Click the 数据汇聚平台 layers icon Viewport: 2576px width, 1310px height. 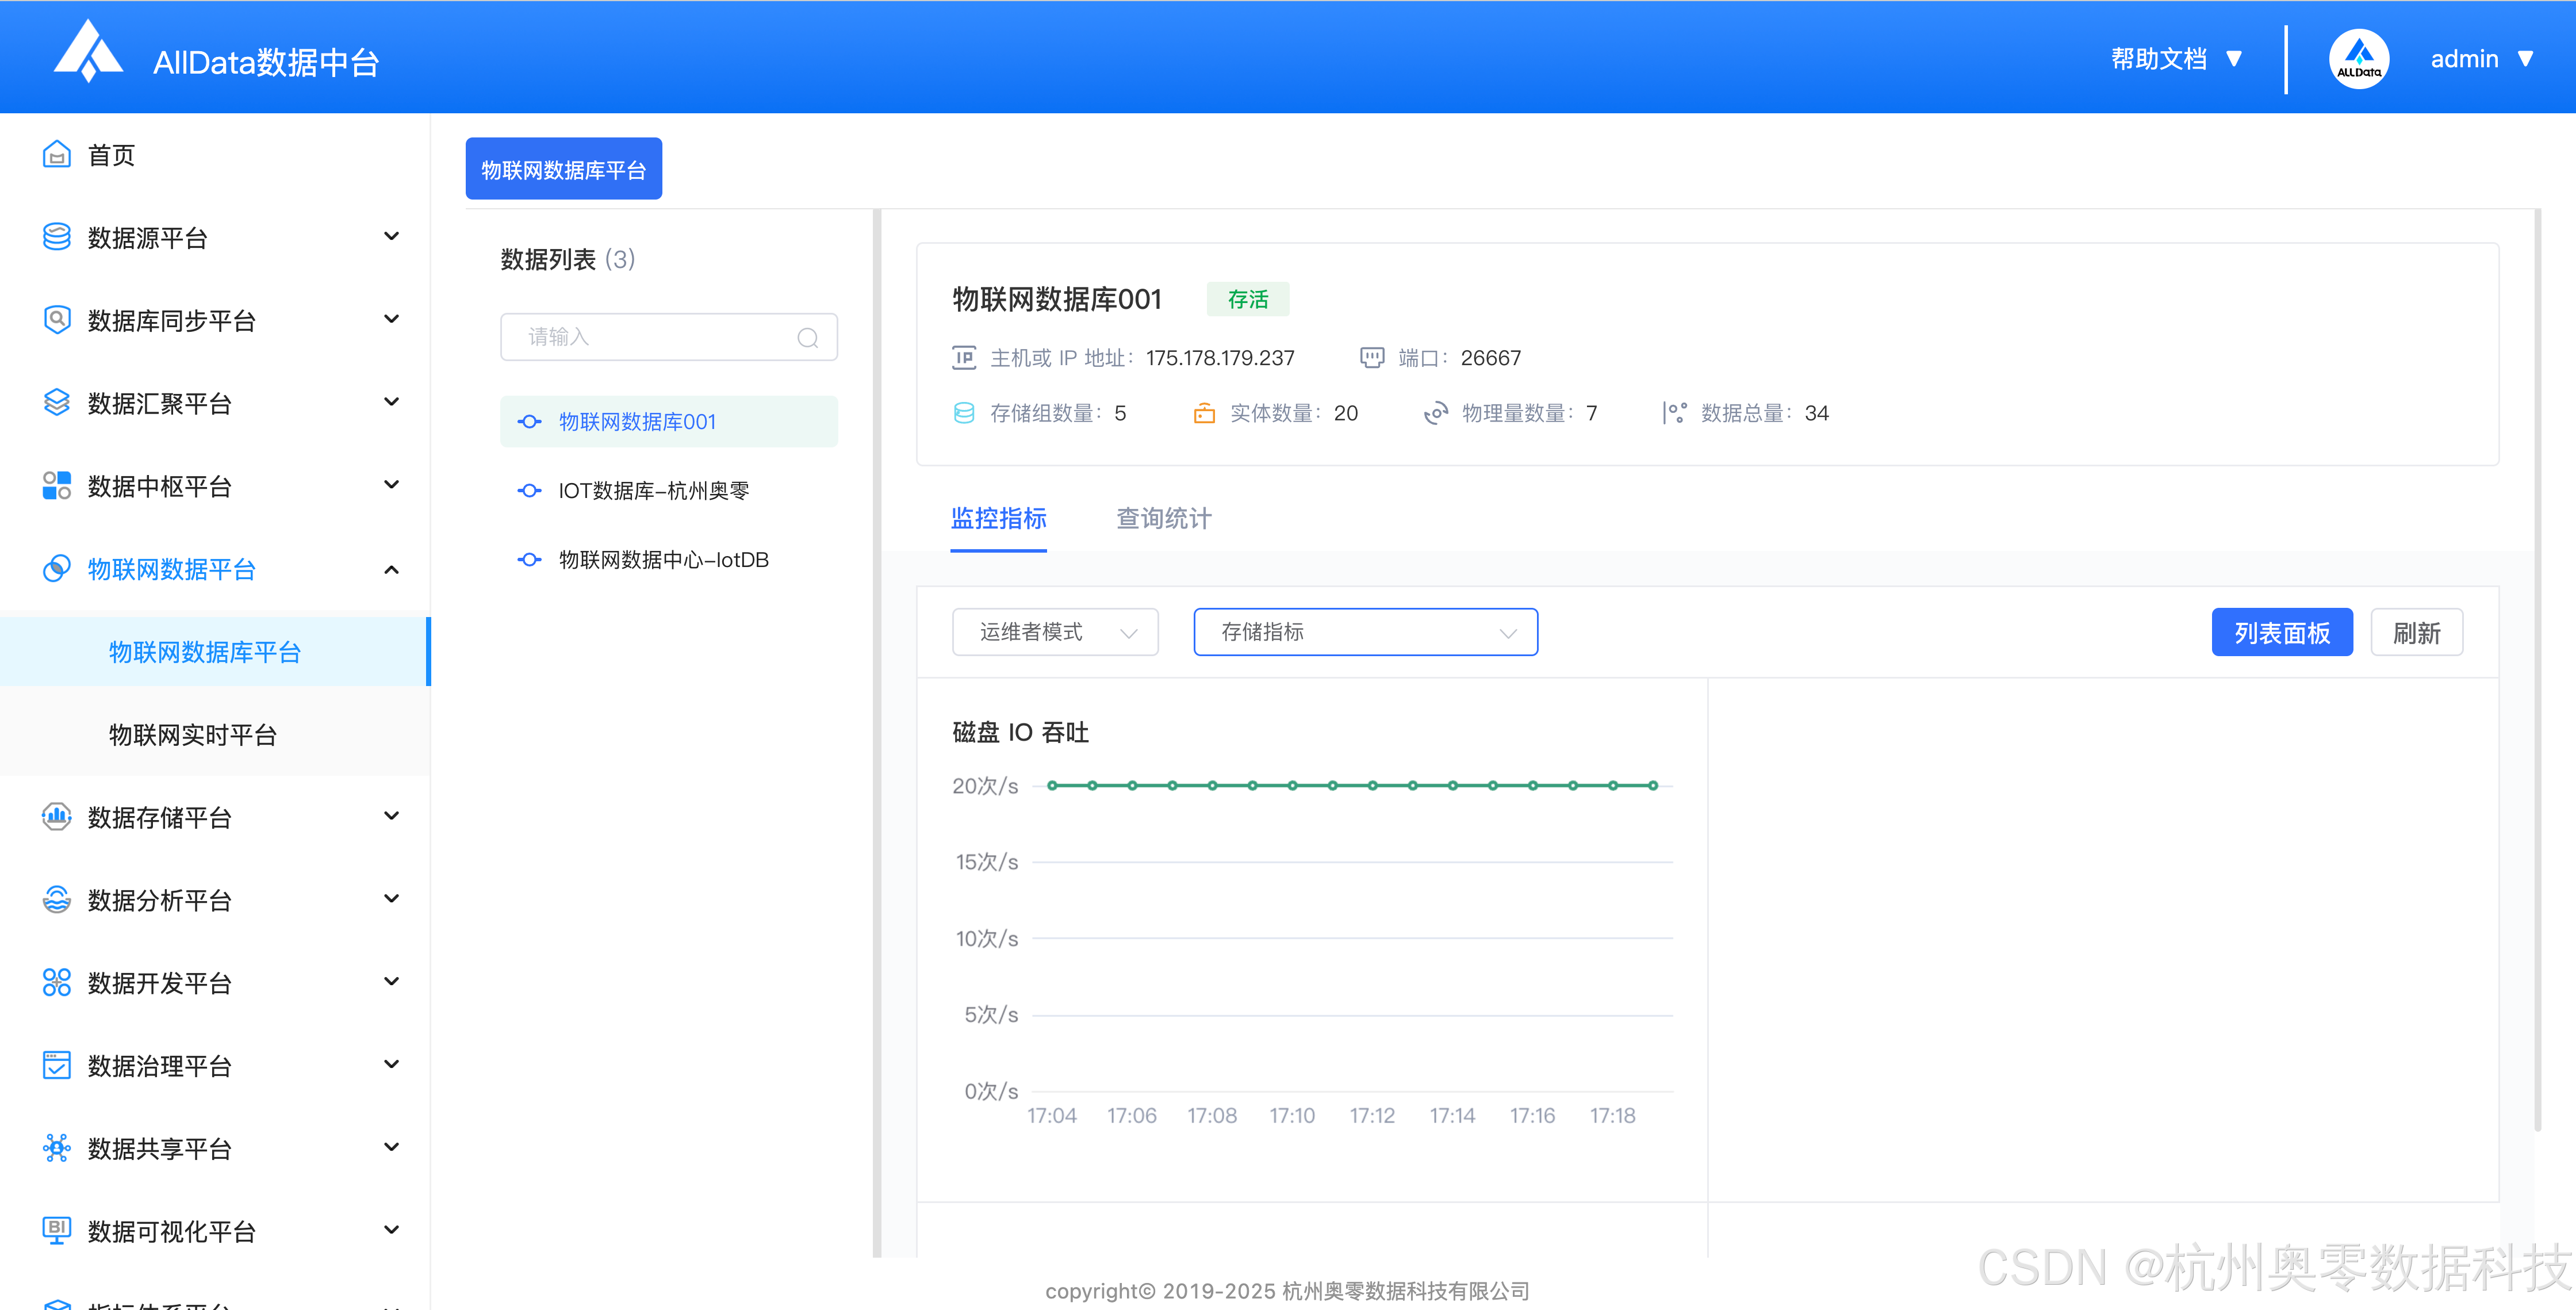[x=57, y=403]
